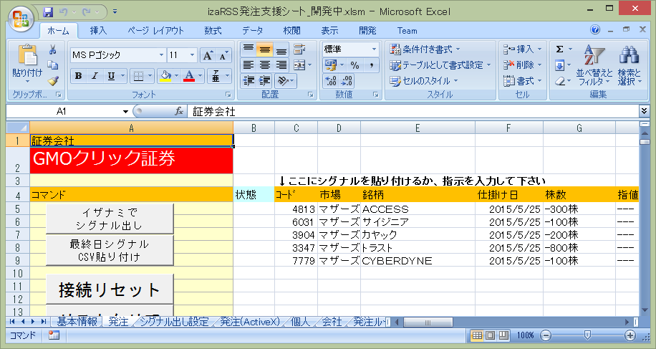This screenshot has height=349, width=656.
Task: Open the ページ レイアウト ribbon tab
Action: 155,31
